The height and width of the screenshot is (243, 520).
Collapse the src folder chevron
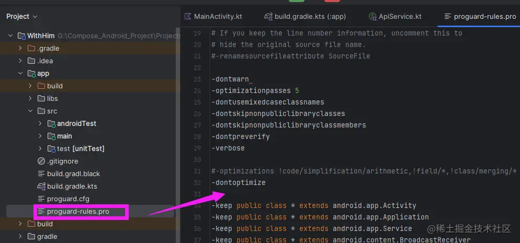pyautogui.click(x=30, y=111)
